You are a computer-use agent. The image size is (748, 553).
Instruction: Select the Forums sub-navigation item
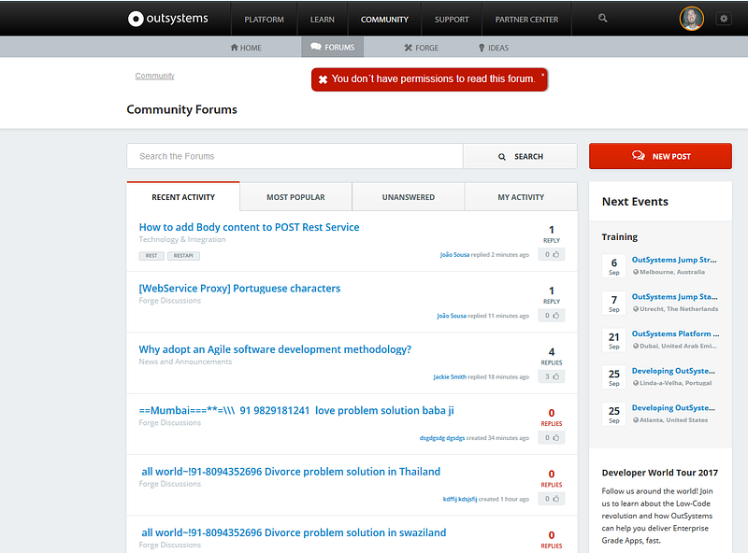tap(333, 48)
